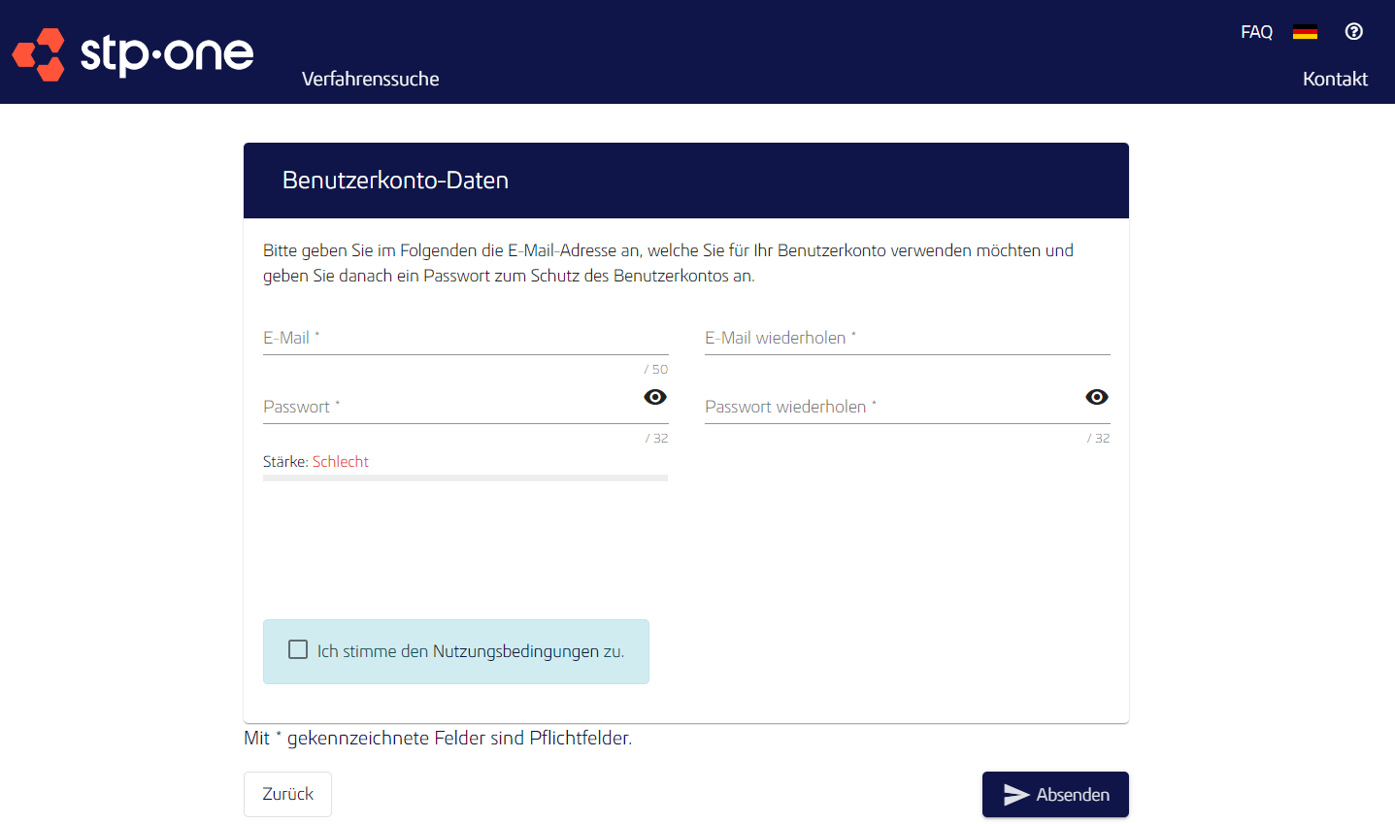Open the help icon in the header
Screen dimensions: 1395x824
(x=1353, y=30)
